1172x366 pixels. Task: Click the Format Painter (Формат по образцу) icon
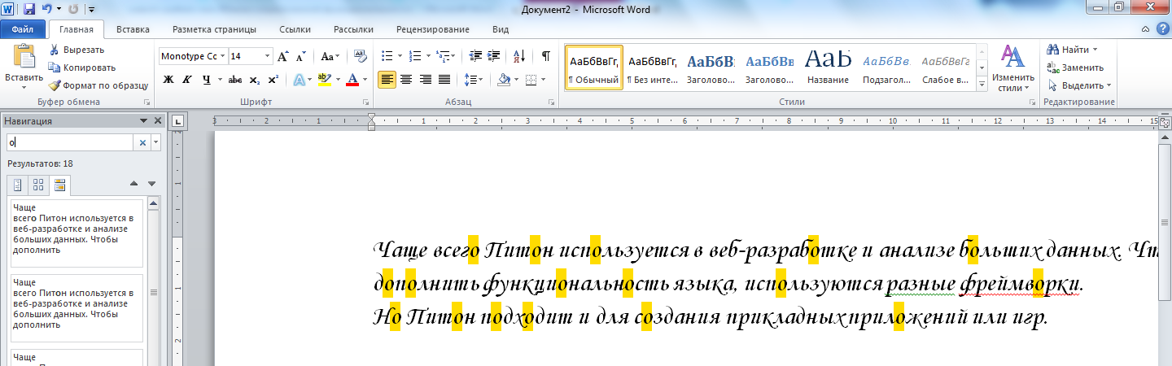(55, 85)
